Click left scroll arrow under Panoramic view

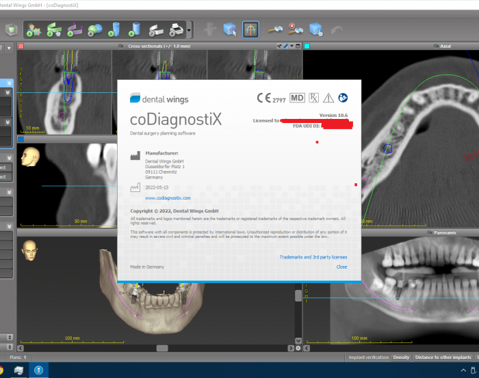click(x=307, y=348)
